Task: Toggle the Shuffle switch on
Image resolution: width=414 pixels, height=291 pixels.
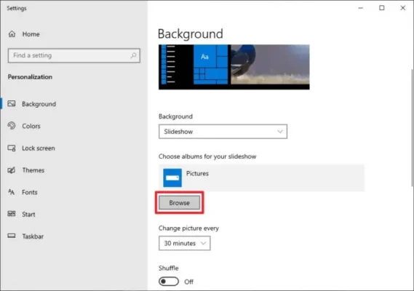Action: [169, 282]
